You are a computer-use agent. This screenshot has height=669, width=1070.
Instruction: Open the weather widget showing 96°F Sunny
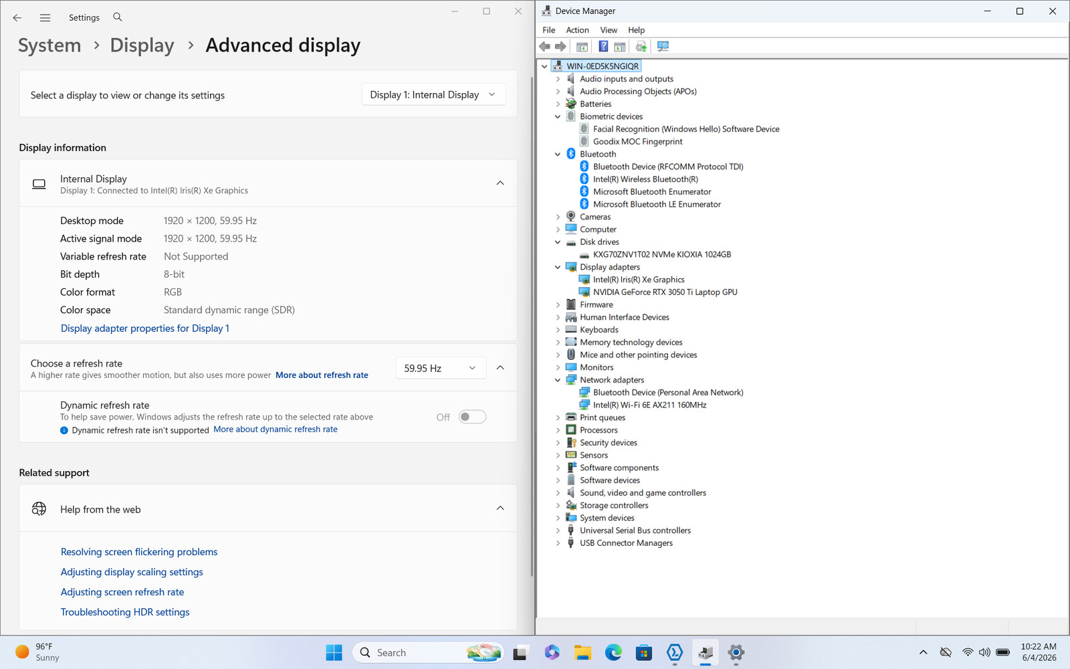37,652
